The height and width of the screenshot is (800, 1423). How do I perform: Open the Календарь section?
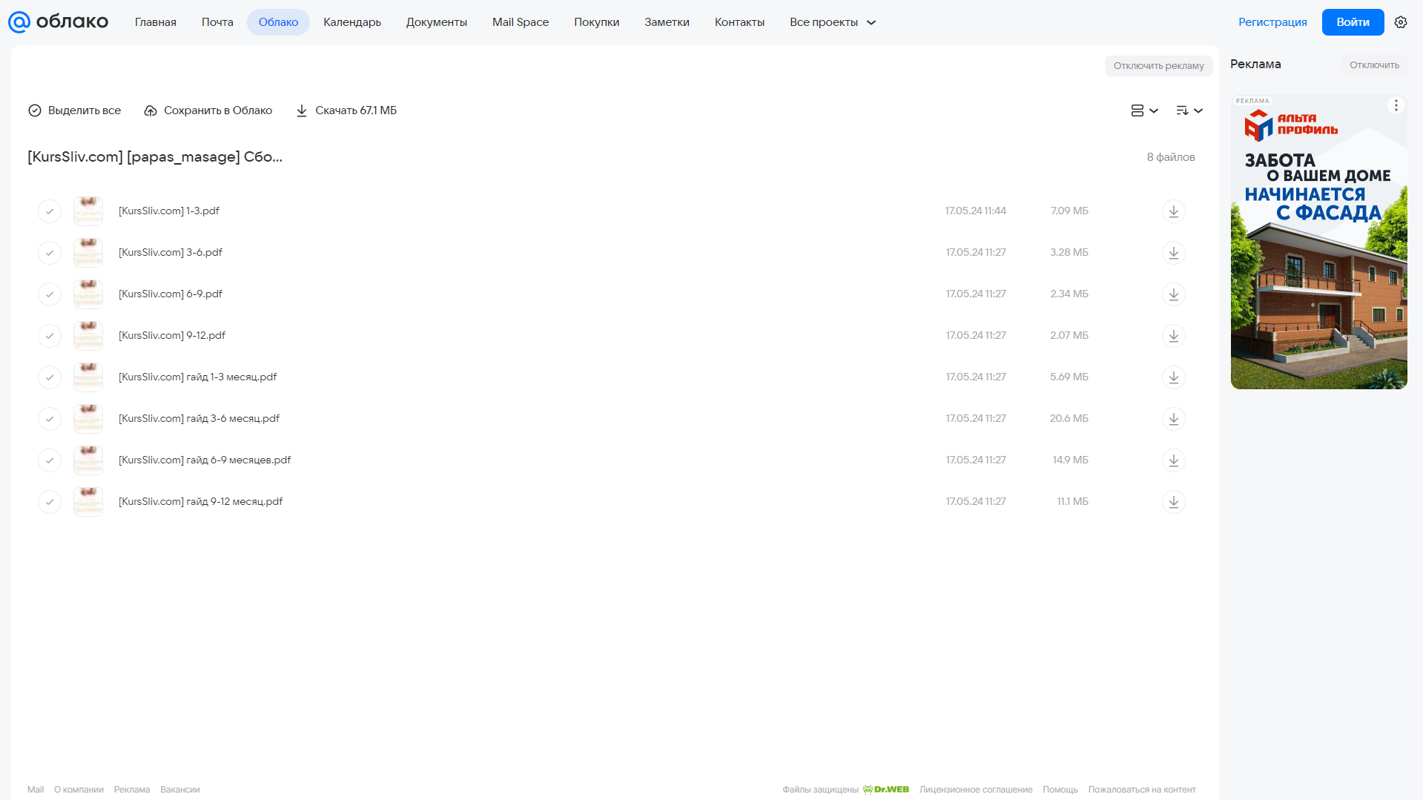pos(352,22)
